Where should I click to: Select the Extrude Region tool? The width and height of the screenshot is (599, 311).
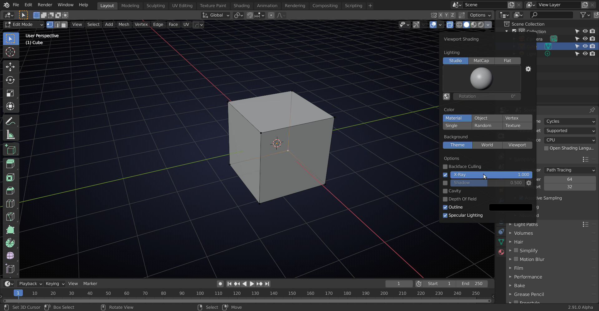pos(10,164)
